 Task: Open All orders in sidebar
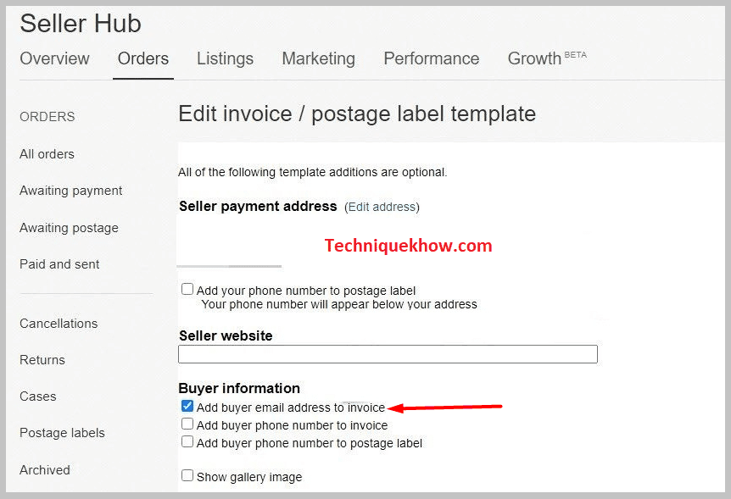click(x=47, y=154)
